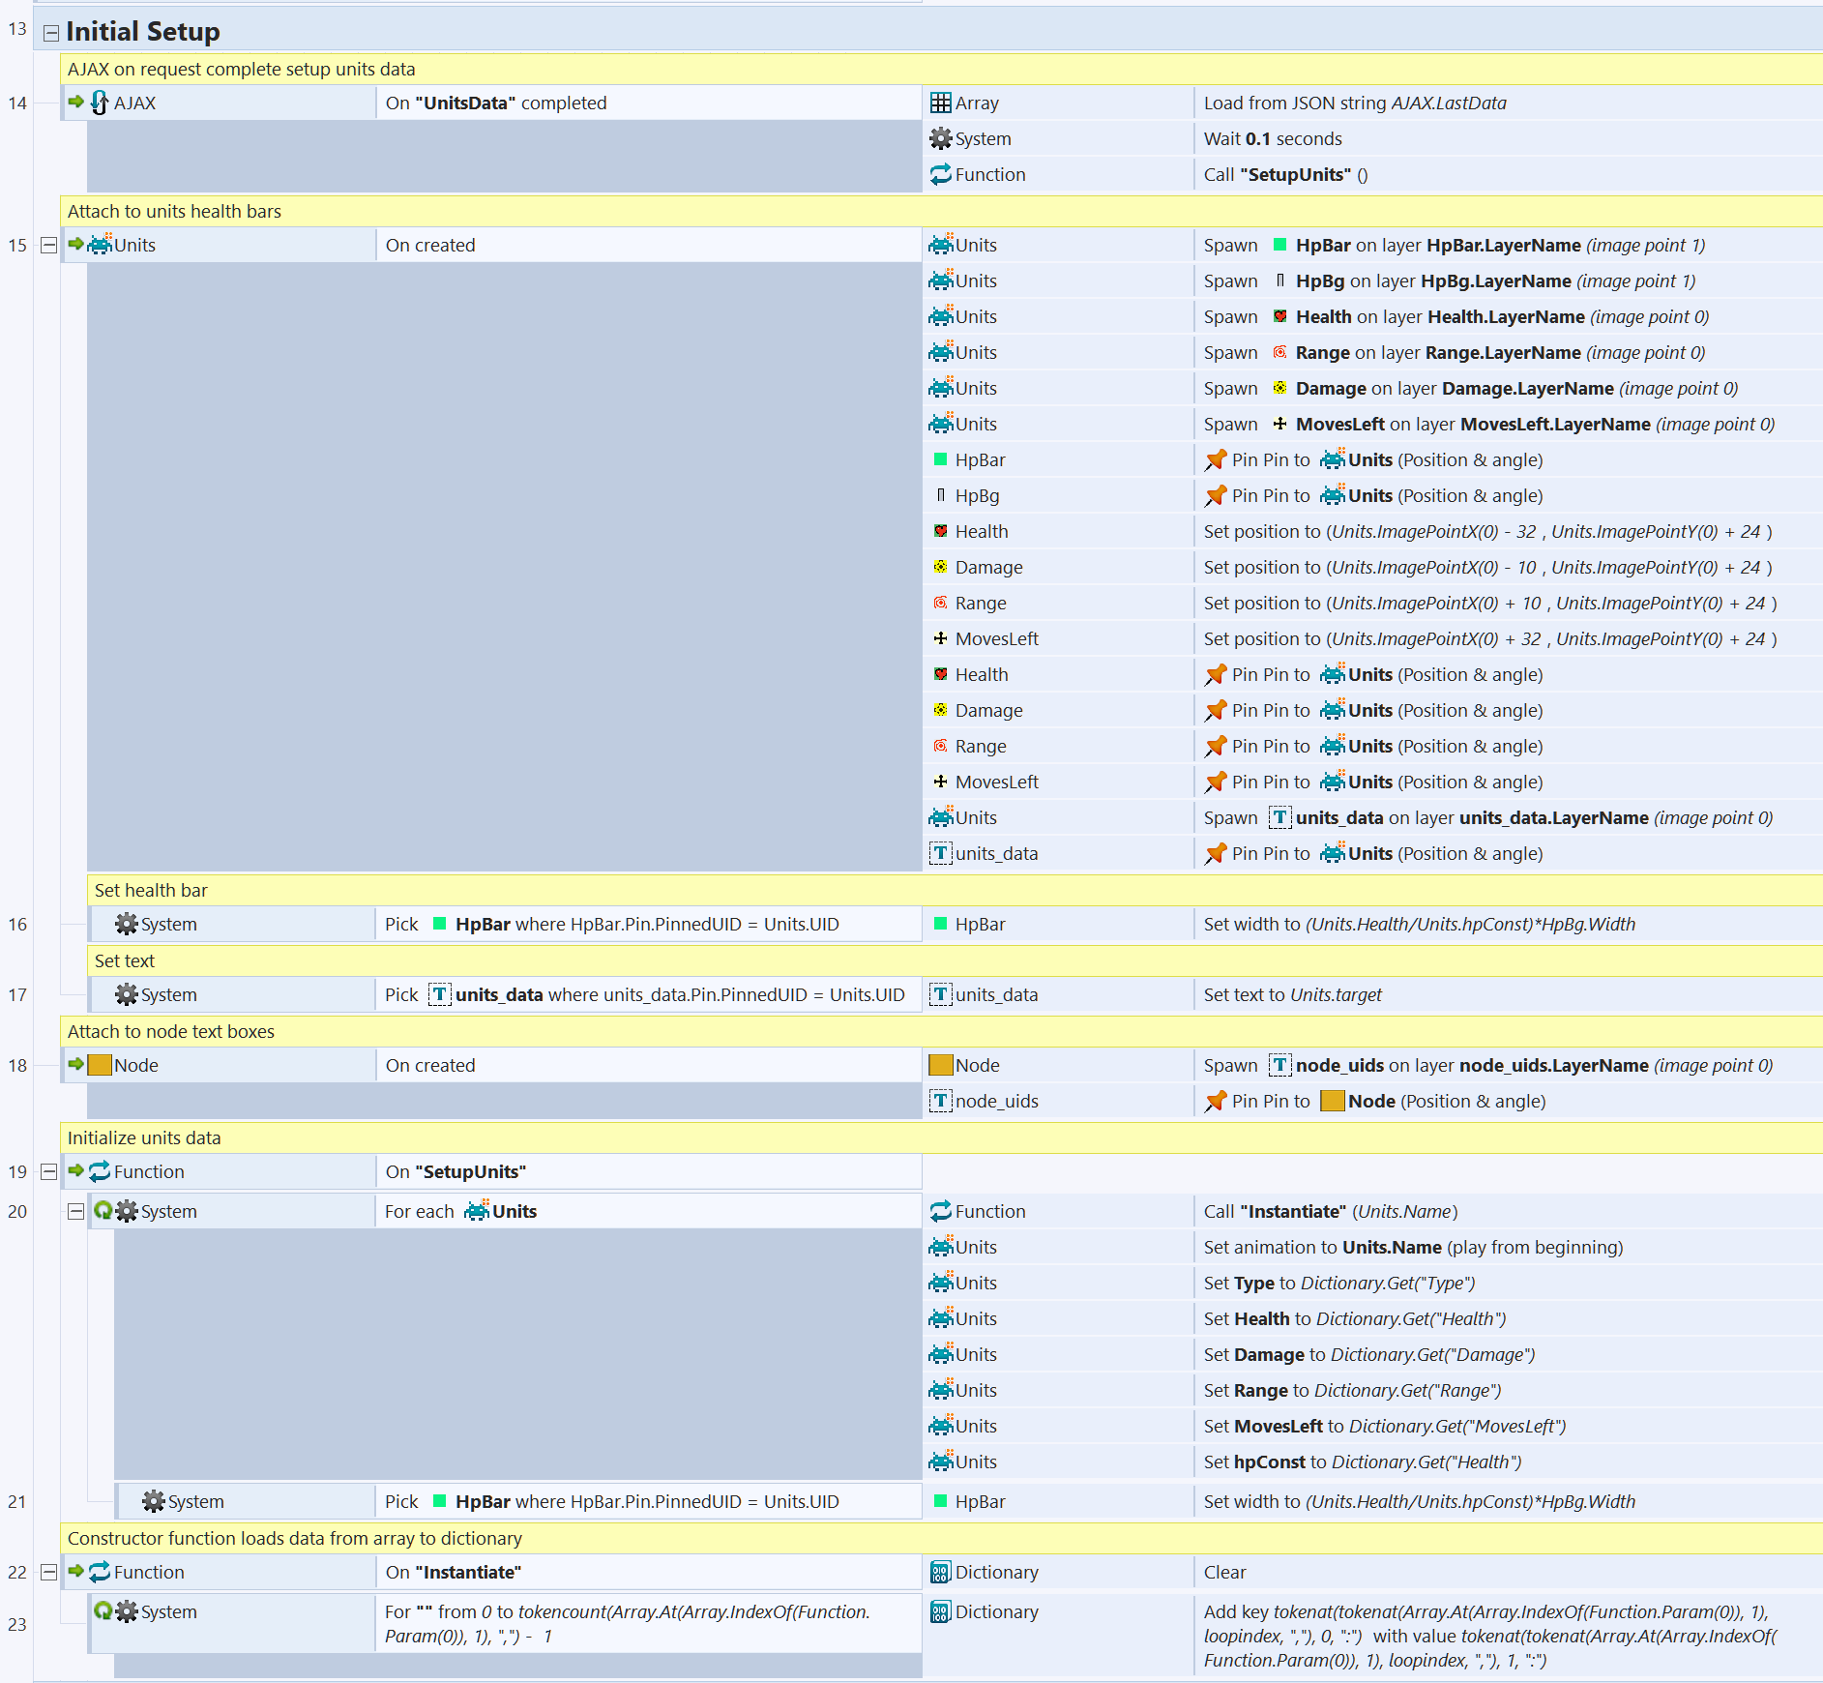Click the AJAX object icon in event 14
The width and height of the screenshot is (1823, 1683).
100,103
